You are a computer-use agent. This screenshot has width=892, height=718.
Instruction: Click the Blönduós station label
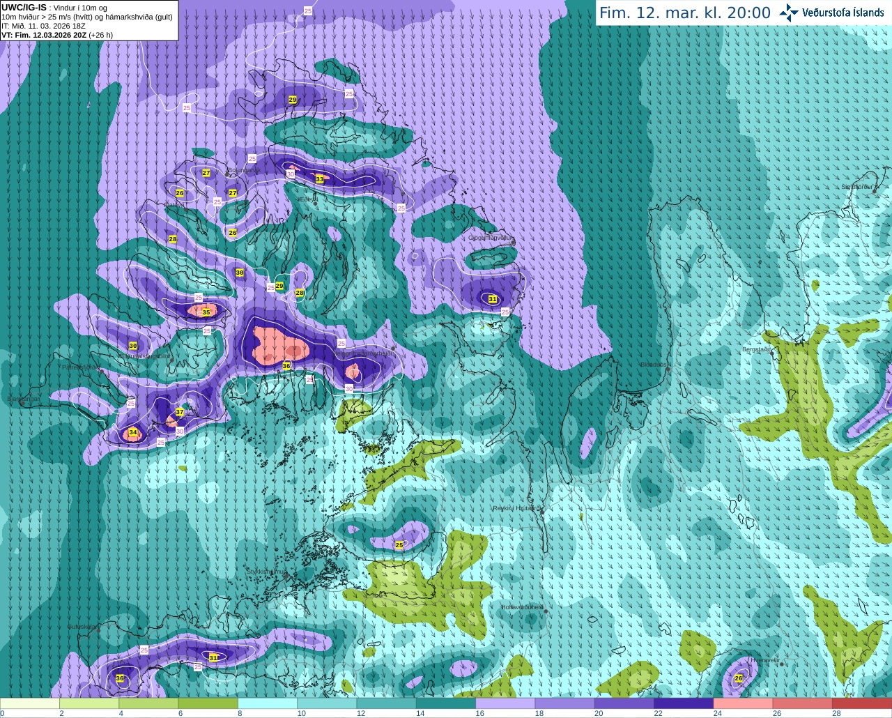click(654, 365)
